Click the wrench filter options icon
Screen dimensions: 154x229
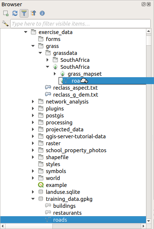pyautogui.click(x=5, y=23)
